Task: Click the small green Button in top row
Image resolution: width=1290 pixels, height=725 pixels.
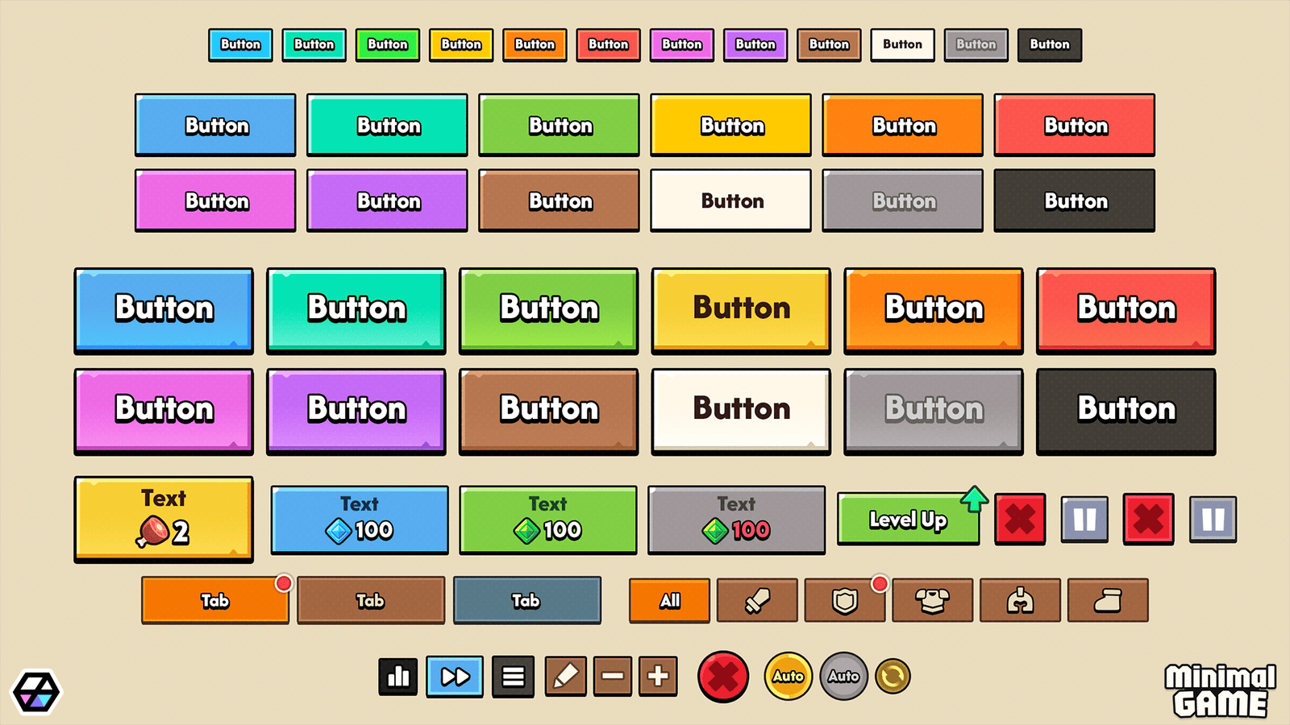Action: tap(388, 45)
